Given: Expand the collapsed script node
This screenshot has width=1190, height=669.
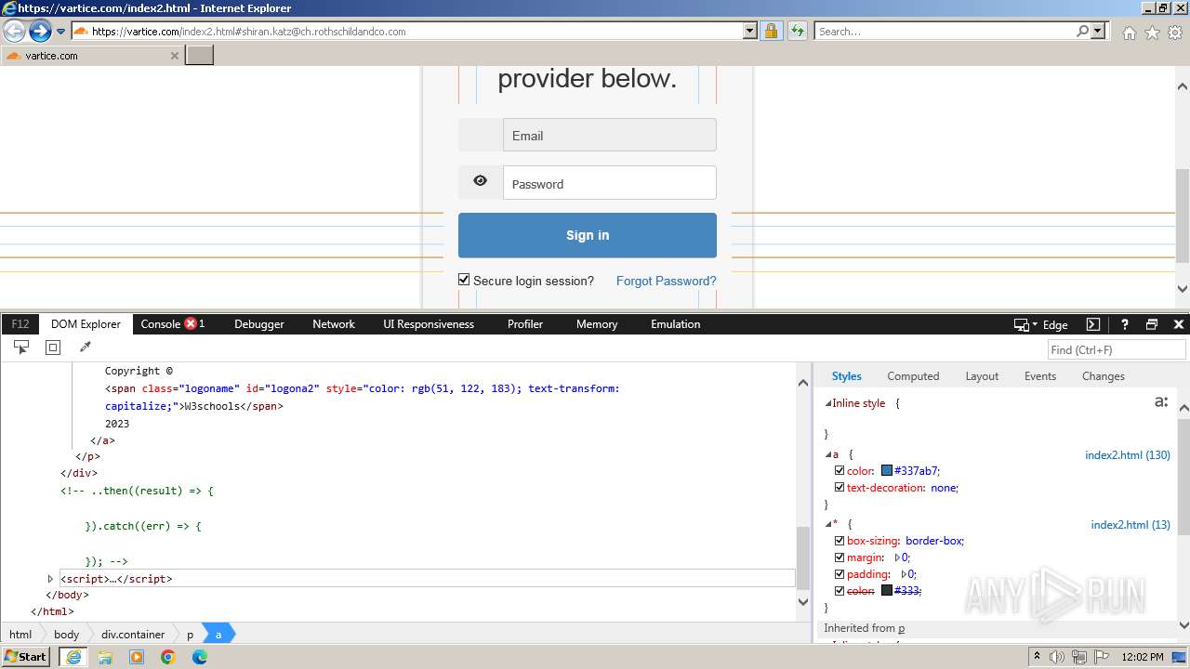Looking at the screenshot, I should tap(50, 579).
